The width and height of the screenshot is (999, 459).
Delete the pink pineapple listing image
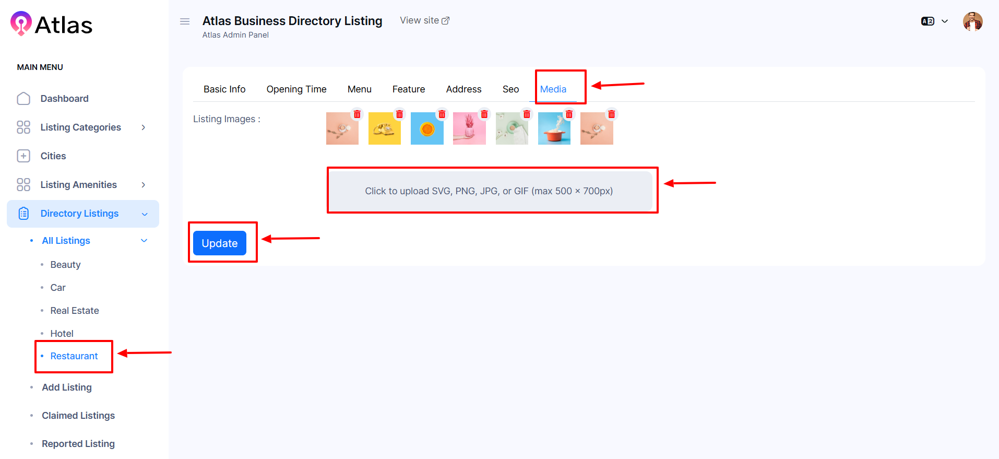coord(484,114)
